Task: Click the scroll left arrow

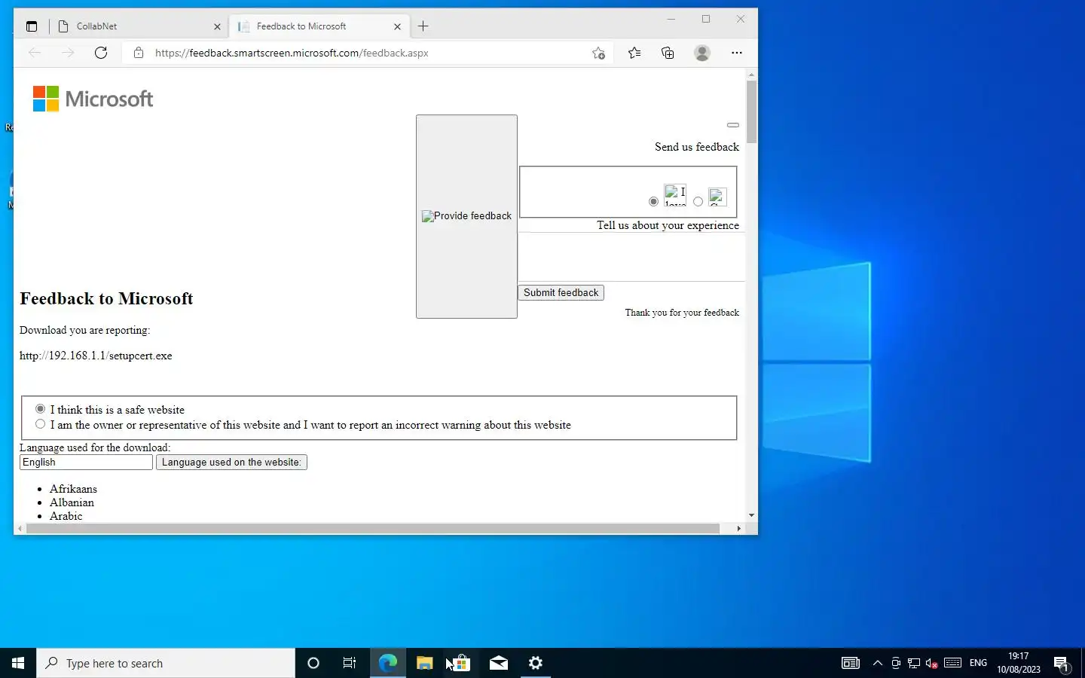Action: click(20, 529)
